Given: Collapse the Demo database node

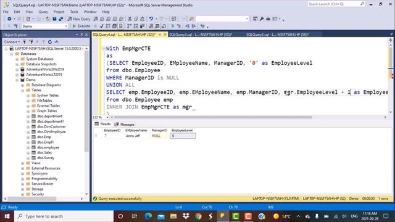Looking at the screenshot, I should 17,80.
